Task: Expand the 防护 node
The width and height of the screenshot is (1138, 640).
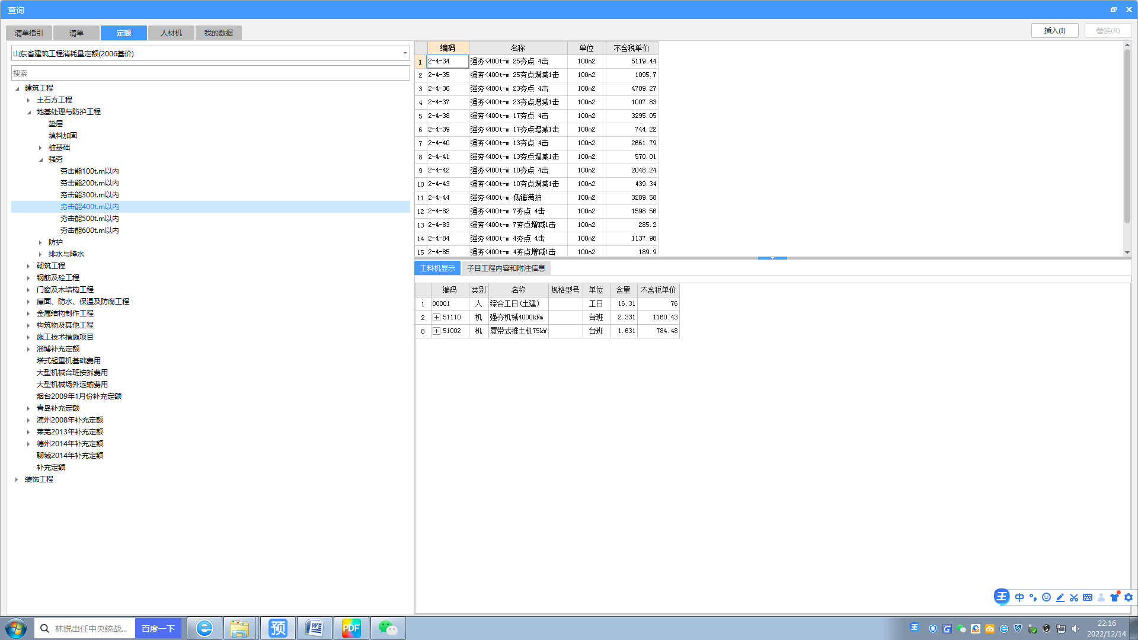Action: point(40,242)
